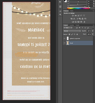The height and width of the screenshot is (103, 95).
Task: Hide the 'gabarit a supprimer' layer eye
Action: 65,38
